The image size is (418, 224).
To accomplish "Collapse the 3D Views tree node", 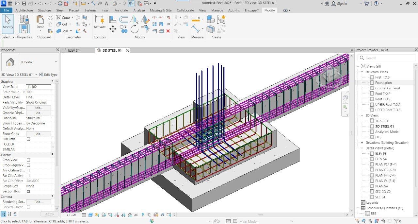I will pos(362,115).
